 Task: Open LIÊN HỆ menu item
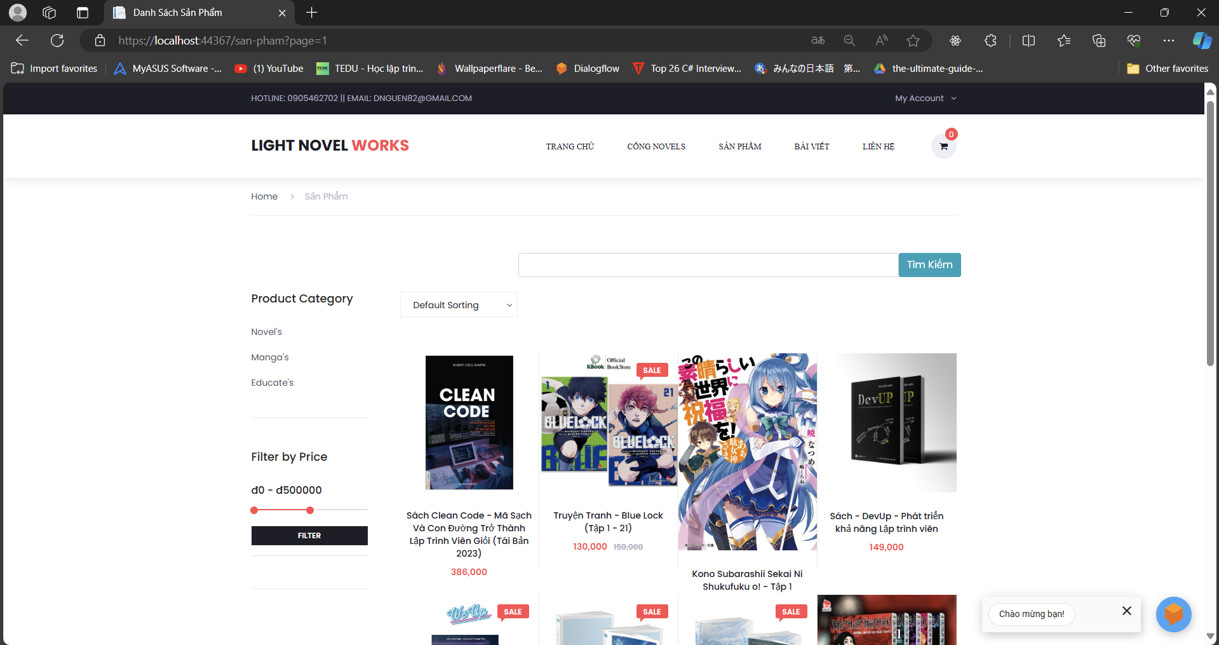click(879, 147)
